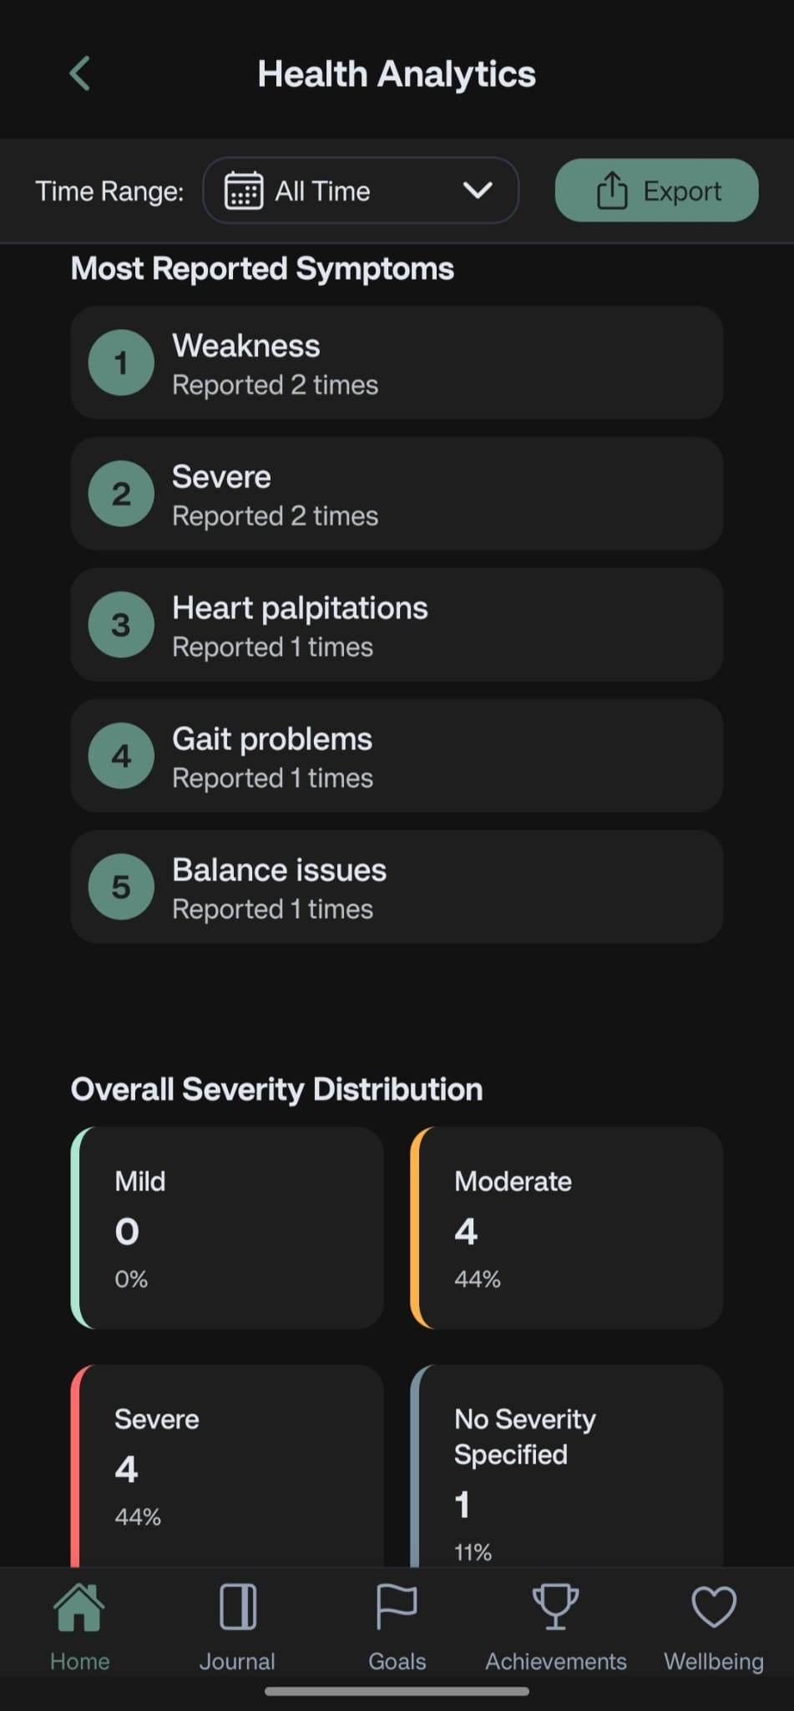
Task: Open Wellbeing via the heart icon
Action: click(x=714, y=1607)
